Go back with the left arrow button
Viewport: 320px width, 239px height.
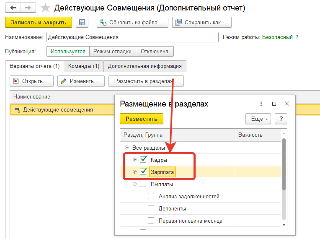click(13, 8)
